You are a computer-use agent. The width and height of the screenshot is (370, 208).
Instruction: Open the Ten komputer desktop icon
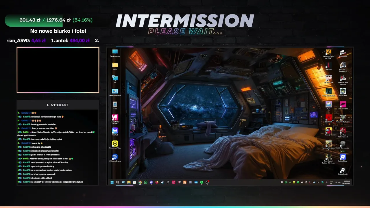[x=115, y=53]
